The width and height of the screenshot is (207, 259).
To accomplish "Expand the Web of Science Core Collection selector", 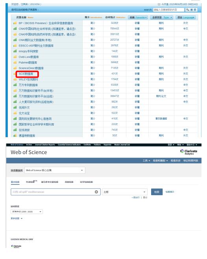I will click(x=55, y=170).
